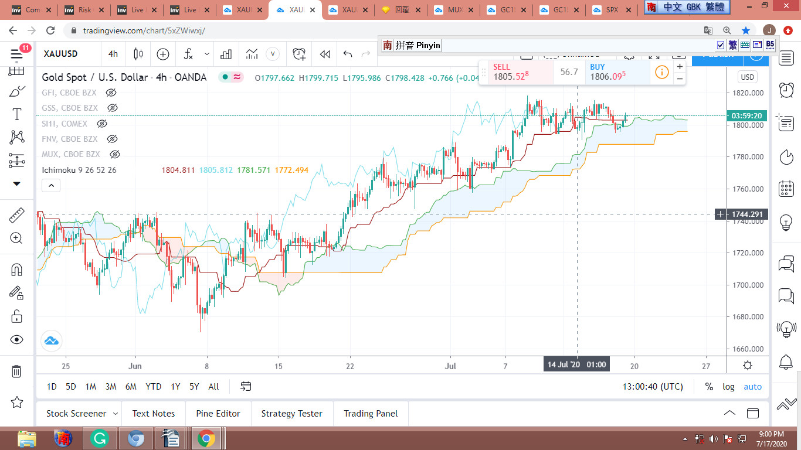The image size is (801, 450).
Task: Activate the Magnet mode tool
Action: pyautogui.click(x=16, y=270)
